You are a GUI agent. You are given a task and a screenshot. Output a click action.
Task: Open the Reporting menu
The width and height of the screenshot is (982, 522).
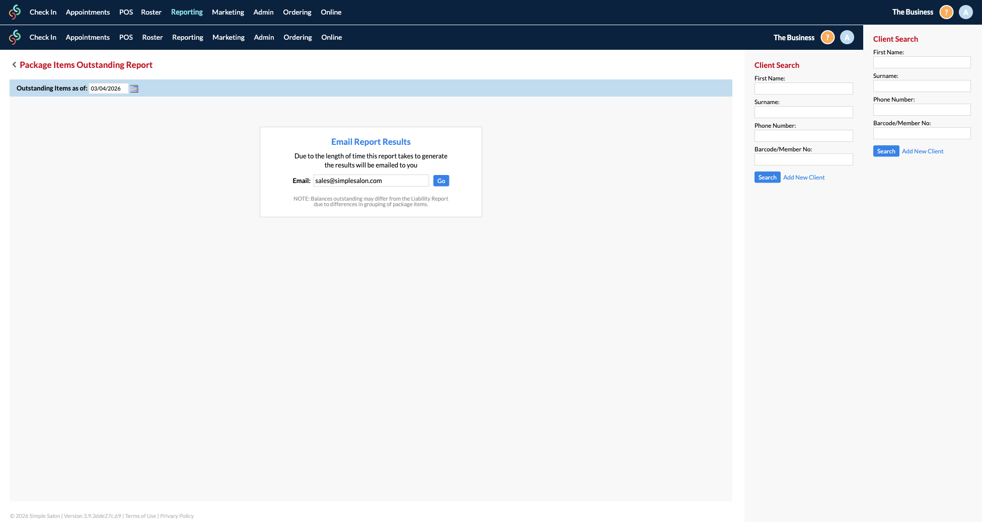point(187,12)
